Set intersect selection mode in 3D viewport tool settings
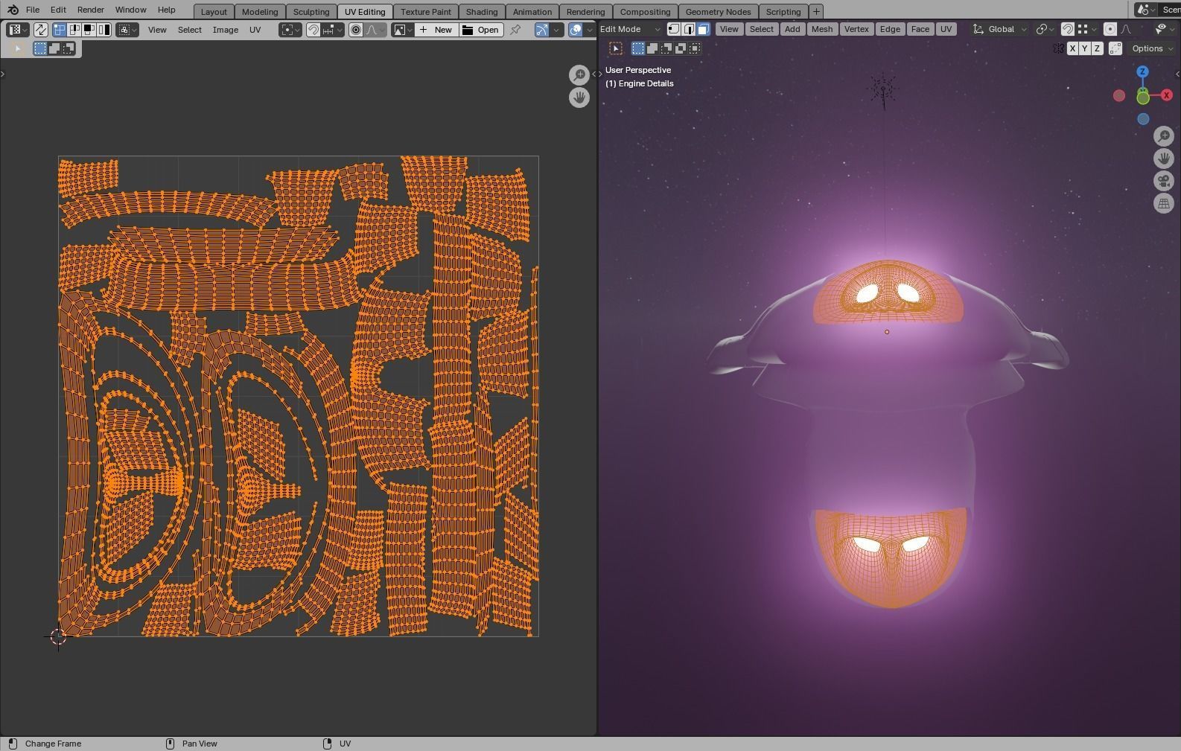Image resolution: width=1181 pixels, height=751 pixels. click(695, 48)
